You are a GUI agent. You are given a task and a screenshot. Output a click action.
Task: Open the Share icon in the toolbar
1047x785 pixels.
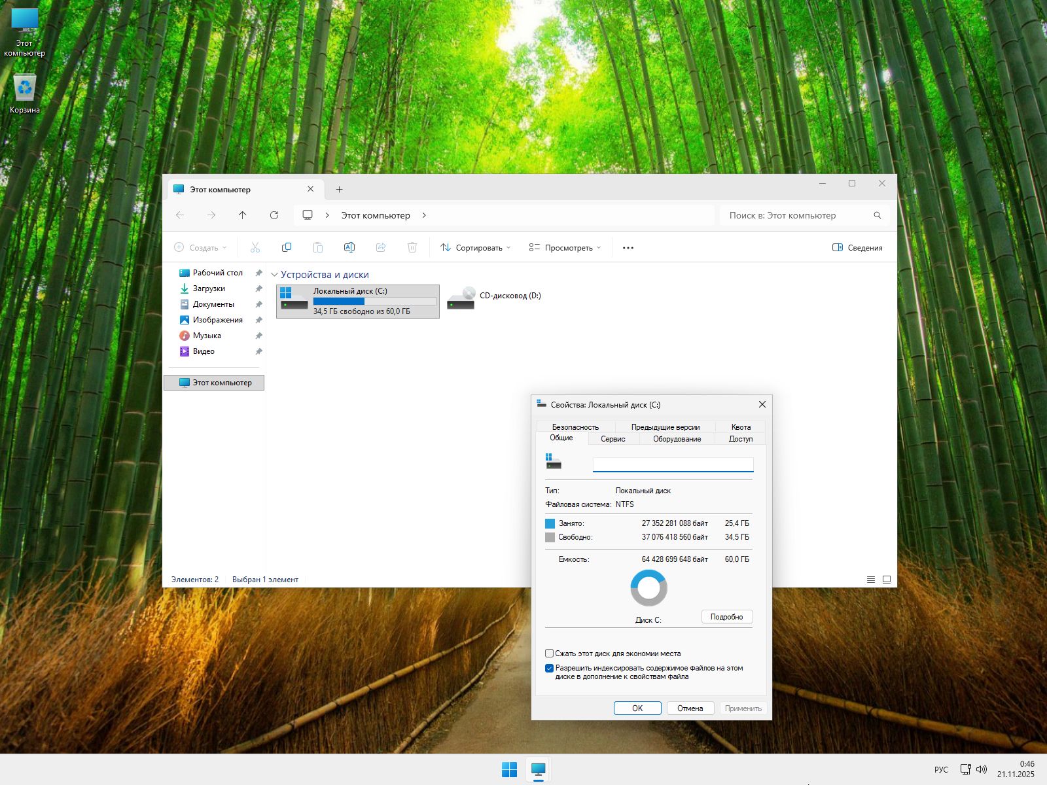click(x=381, y=247)
